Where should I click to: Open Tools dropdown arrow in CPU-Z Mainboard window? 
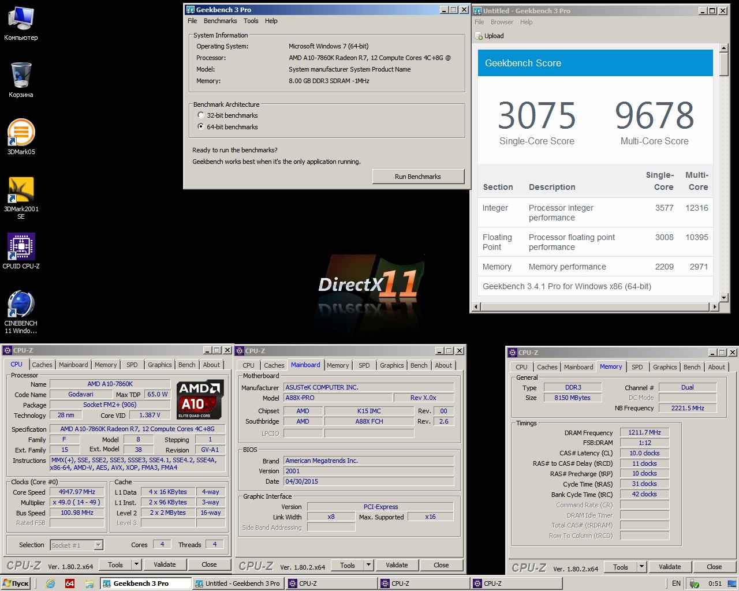(x=369, y=565)
